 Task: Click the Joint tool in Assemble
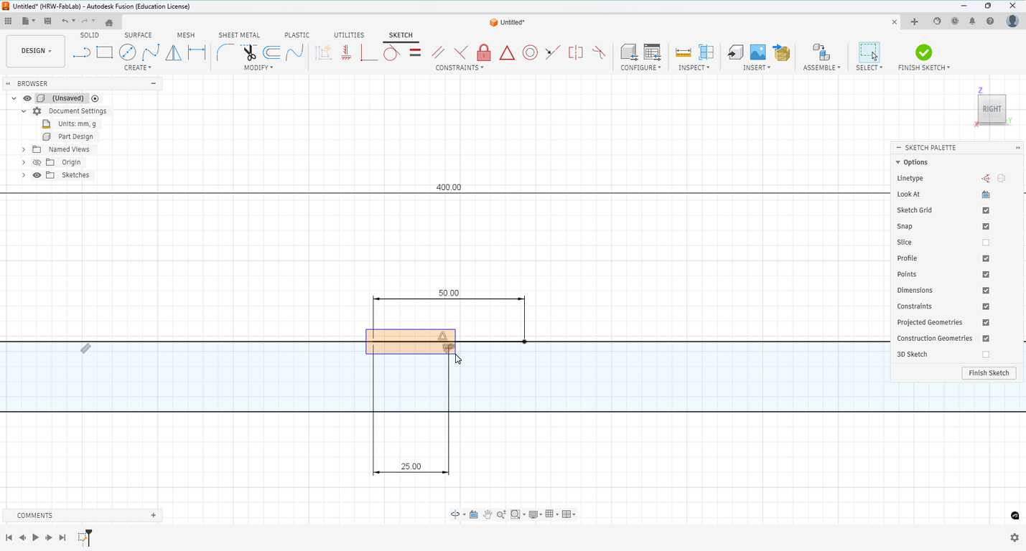821,52
